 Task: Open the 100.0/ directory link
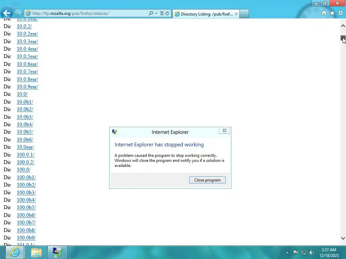pos(24,170)
